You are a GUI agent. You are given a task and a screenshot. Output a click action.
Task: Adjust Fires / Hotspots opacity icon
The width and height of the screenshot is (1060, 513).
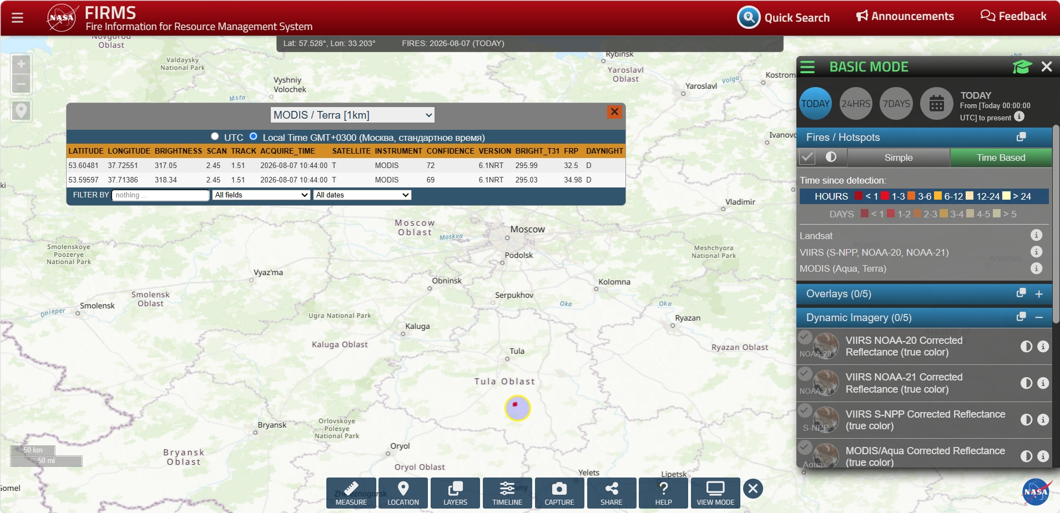pyautogui.click(x=831, y=157)
